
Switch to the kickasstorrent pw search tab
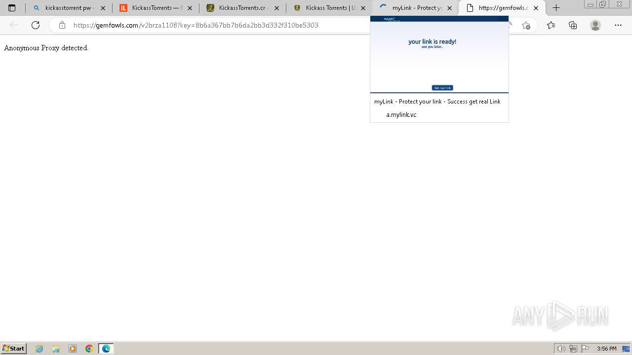69,8
